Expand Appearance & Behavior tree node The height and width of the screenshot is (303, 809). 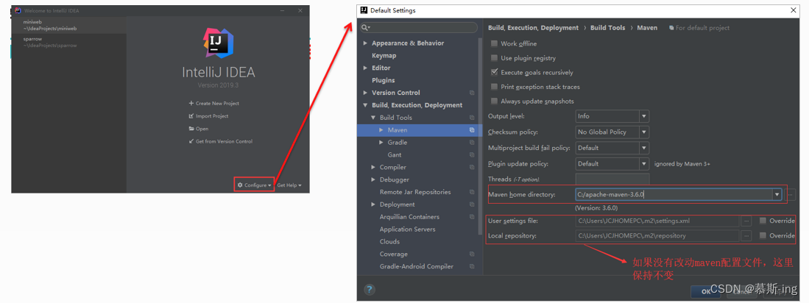(366, 43)
